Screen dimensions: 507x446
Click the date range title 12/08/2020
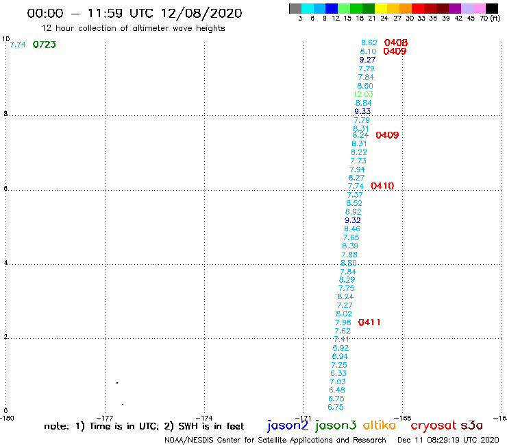(201, 13)
